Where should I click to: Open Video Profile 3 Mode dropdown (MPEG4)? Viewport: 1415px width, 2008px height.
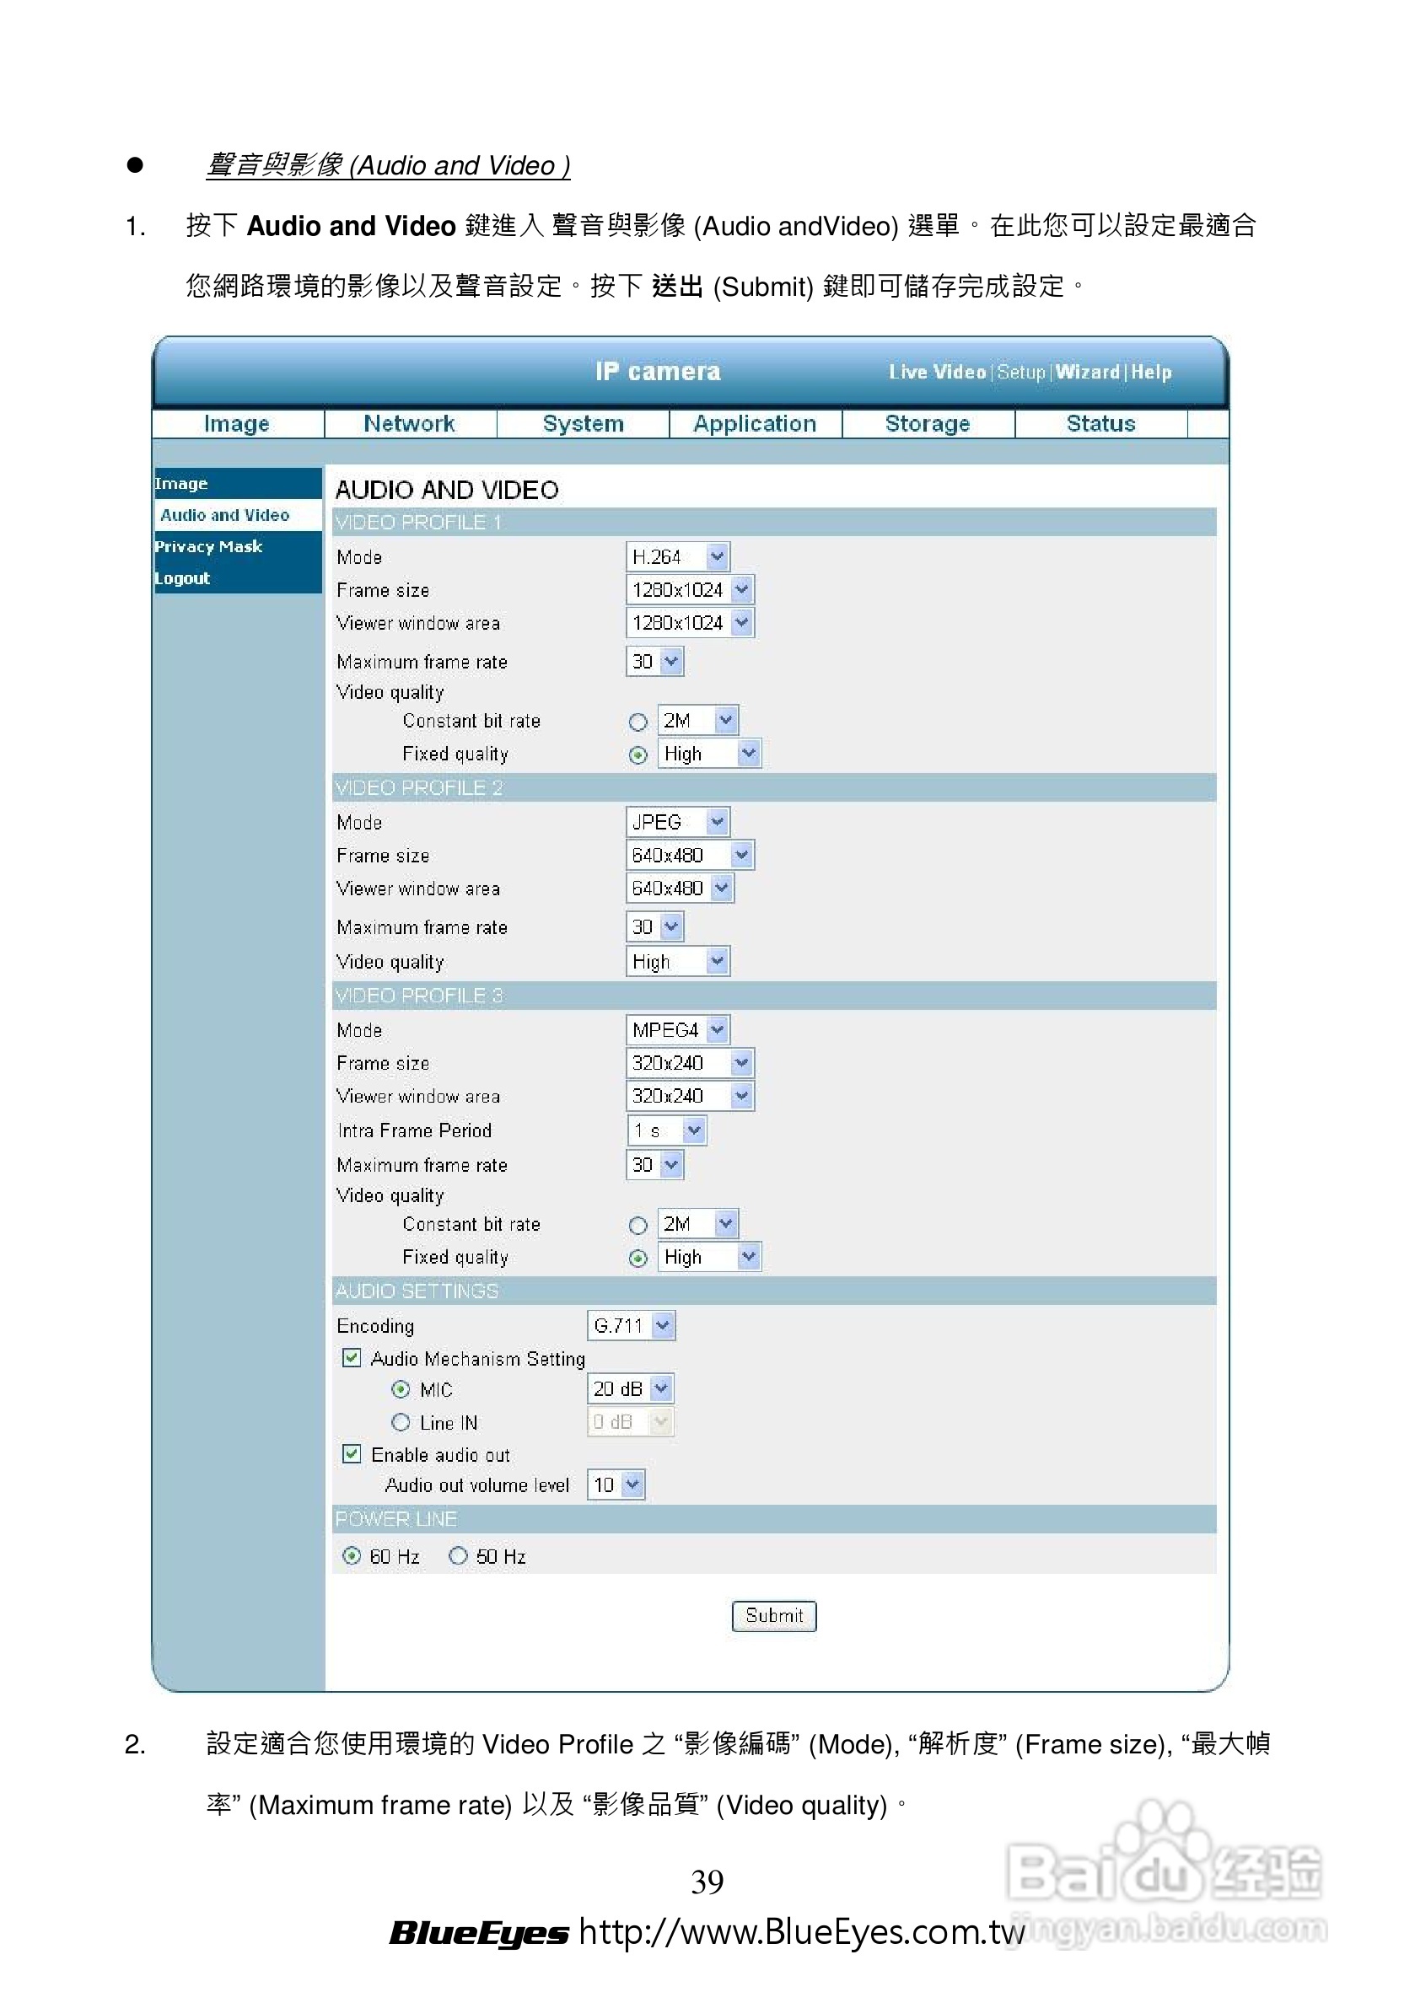(x=677, y=1030)
